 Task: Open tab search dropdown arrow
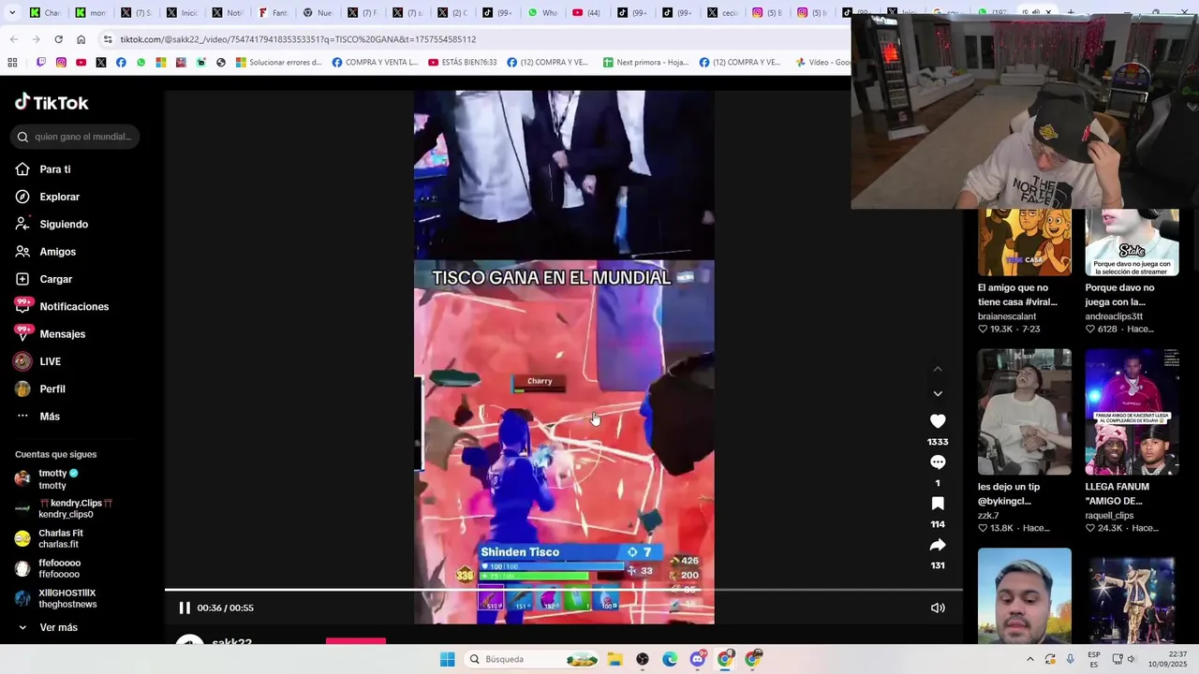coord(11,12)
